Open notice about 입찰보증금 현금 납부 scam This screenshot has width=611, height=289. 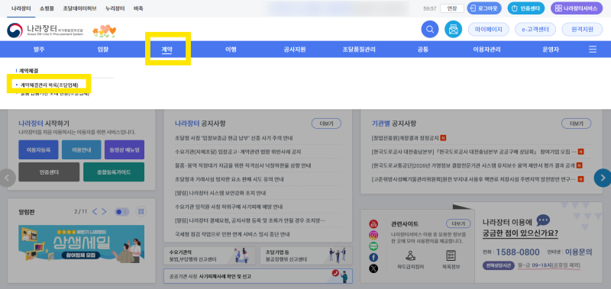pyautogui.click(x=234, y=138)
